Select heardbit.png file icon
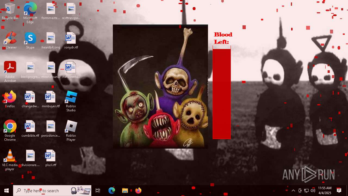 click(51, 41)
